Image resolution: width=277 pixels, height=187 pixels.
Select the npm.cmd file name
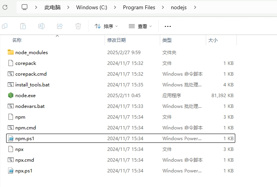pos(26,128)
